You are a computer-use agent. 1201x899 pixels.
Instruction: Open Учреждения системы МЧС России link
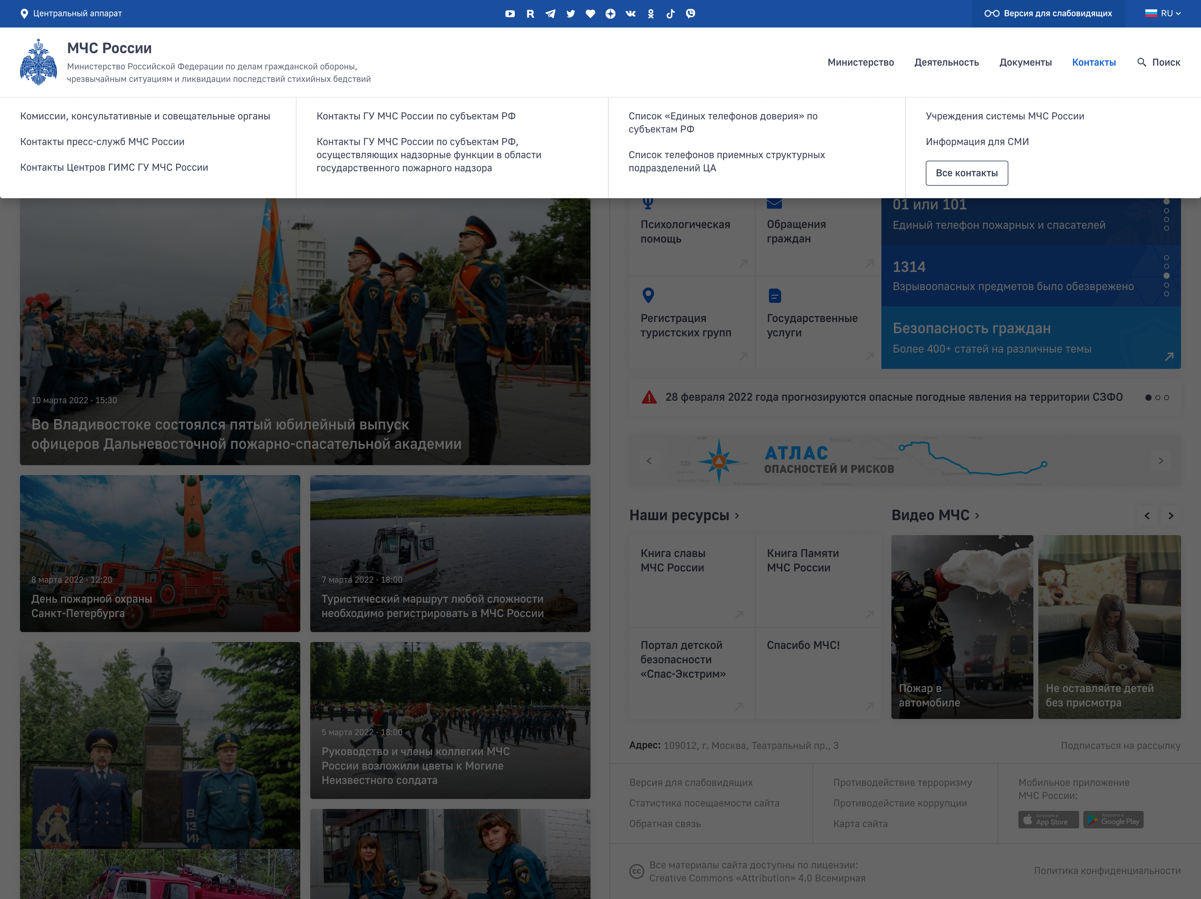tap(1005, 116)
